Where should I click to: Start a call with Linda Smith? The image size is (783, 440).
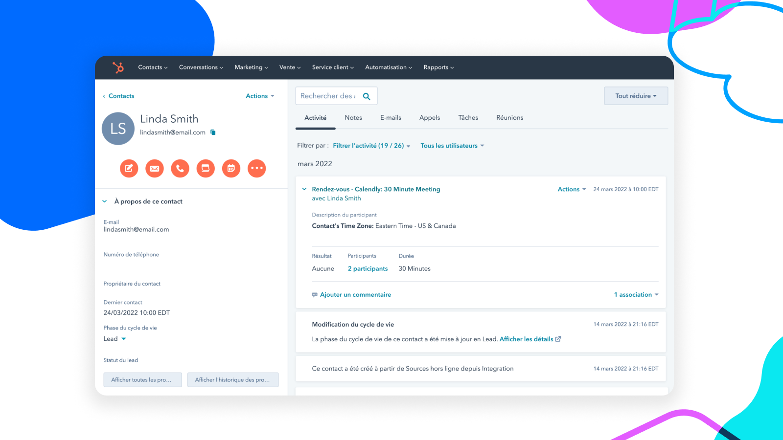point(180,168)
